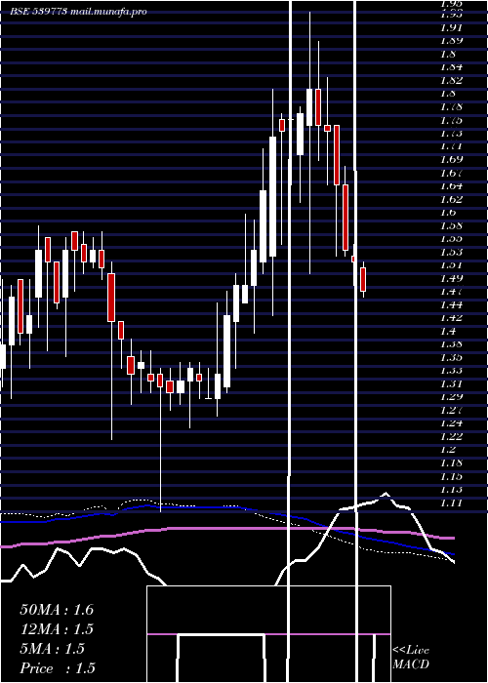Click the 1.35 price axis label
This screenshot has height=683, width=488.
click(x=451, y=358)
